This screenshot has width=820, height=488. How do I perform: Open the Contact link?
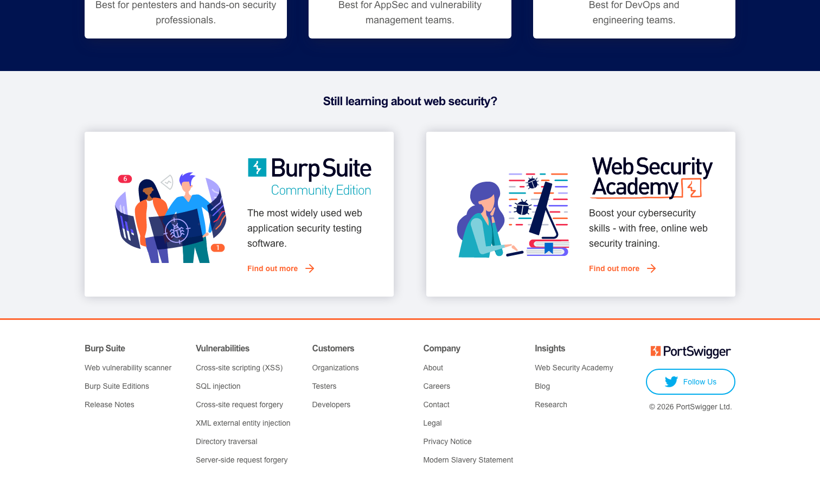[x=437, y=404]
